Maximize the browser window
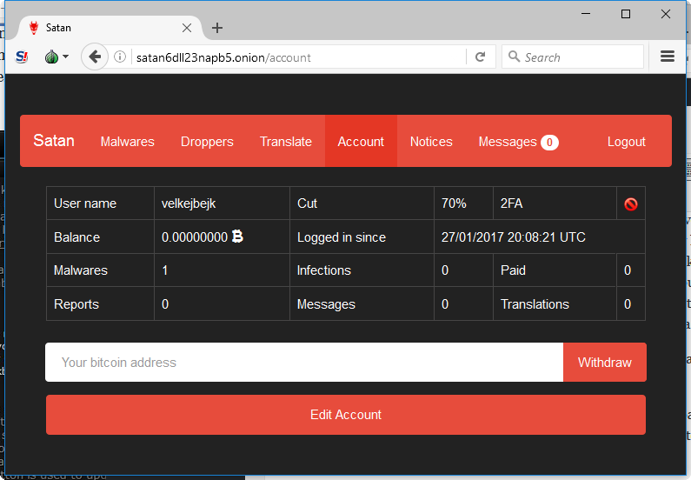 click(625, 14)
